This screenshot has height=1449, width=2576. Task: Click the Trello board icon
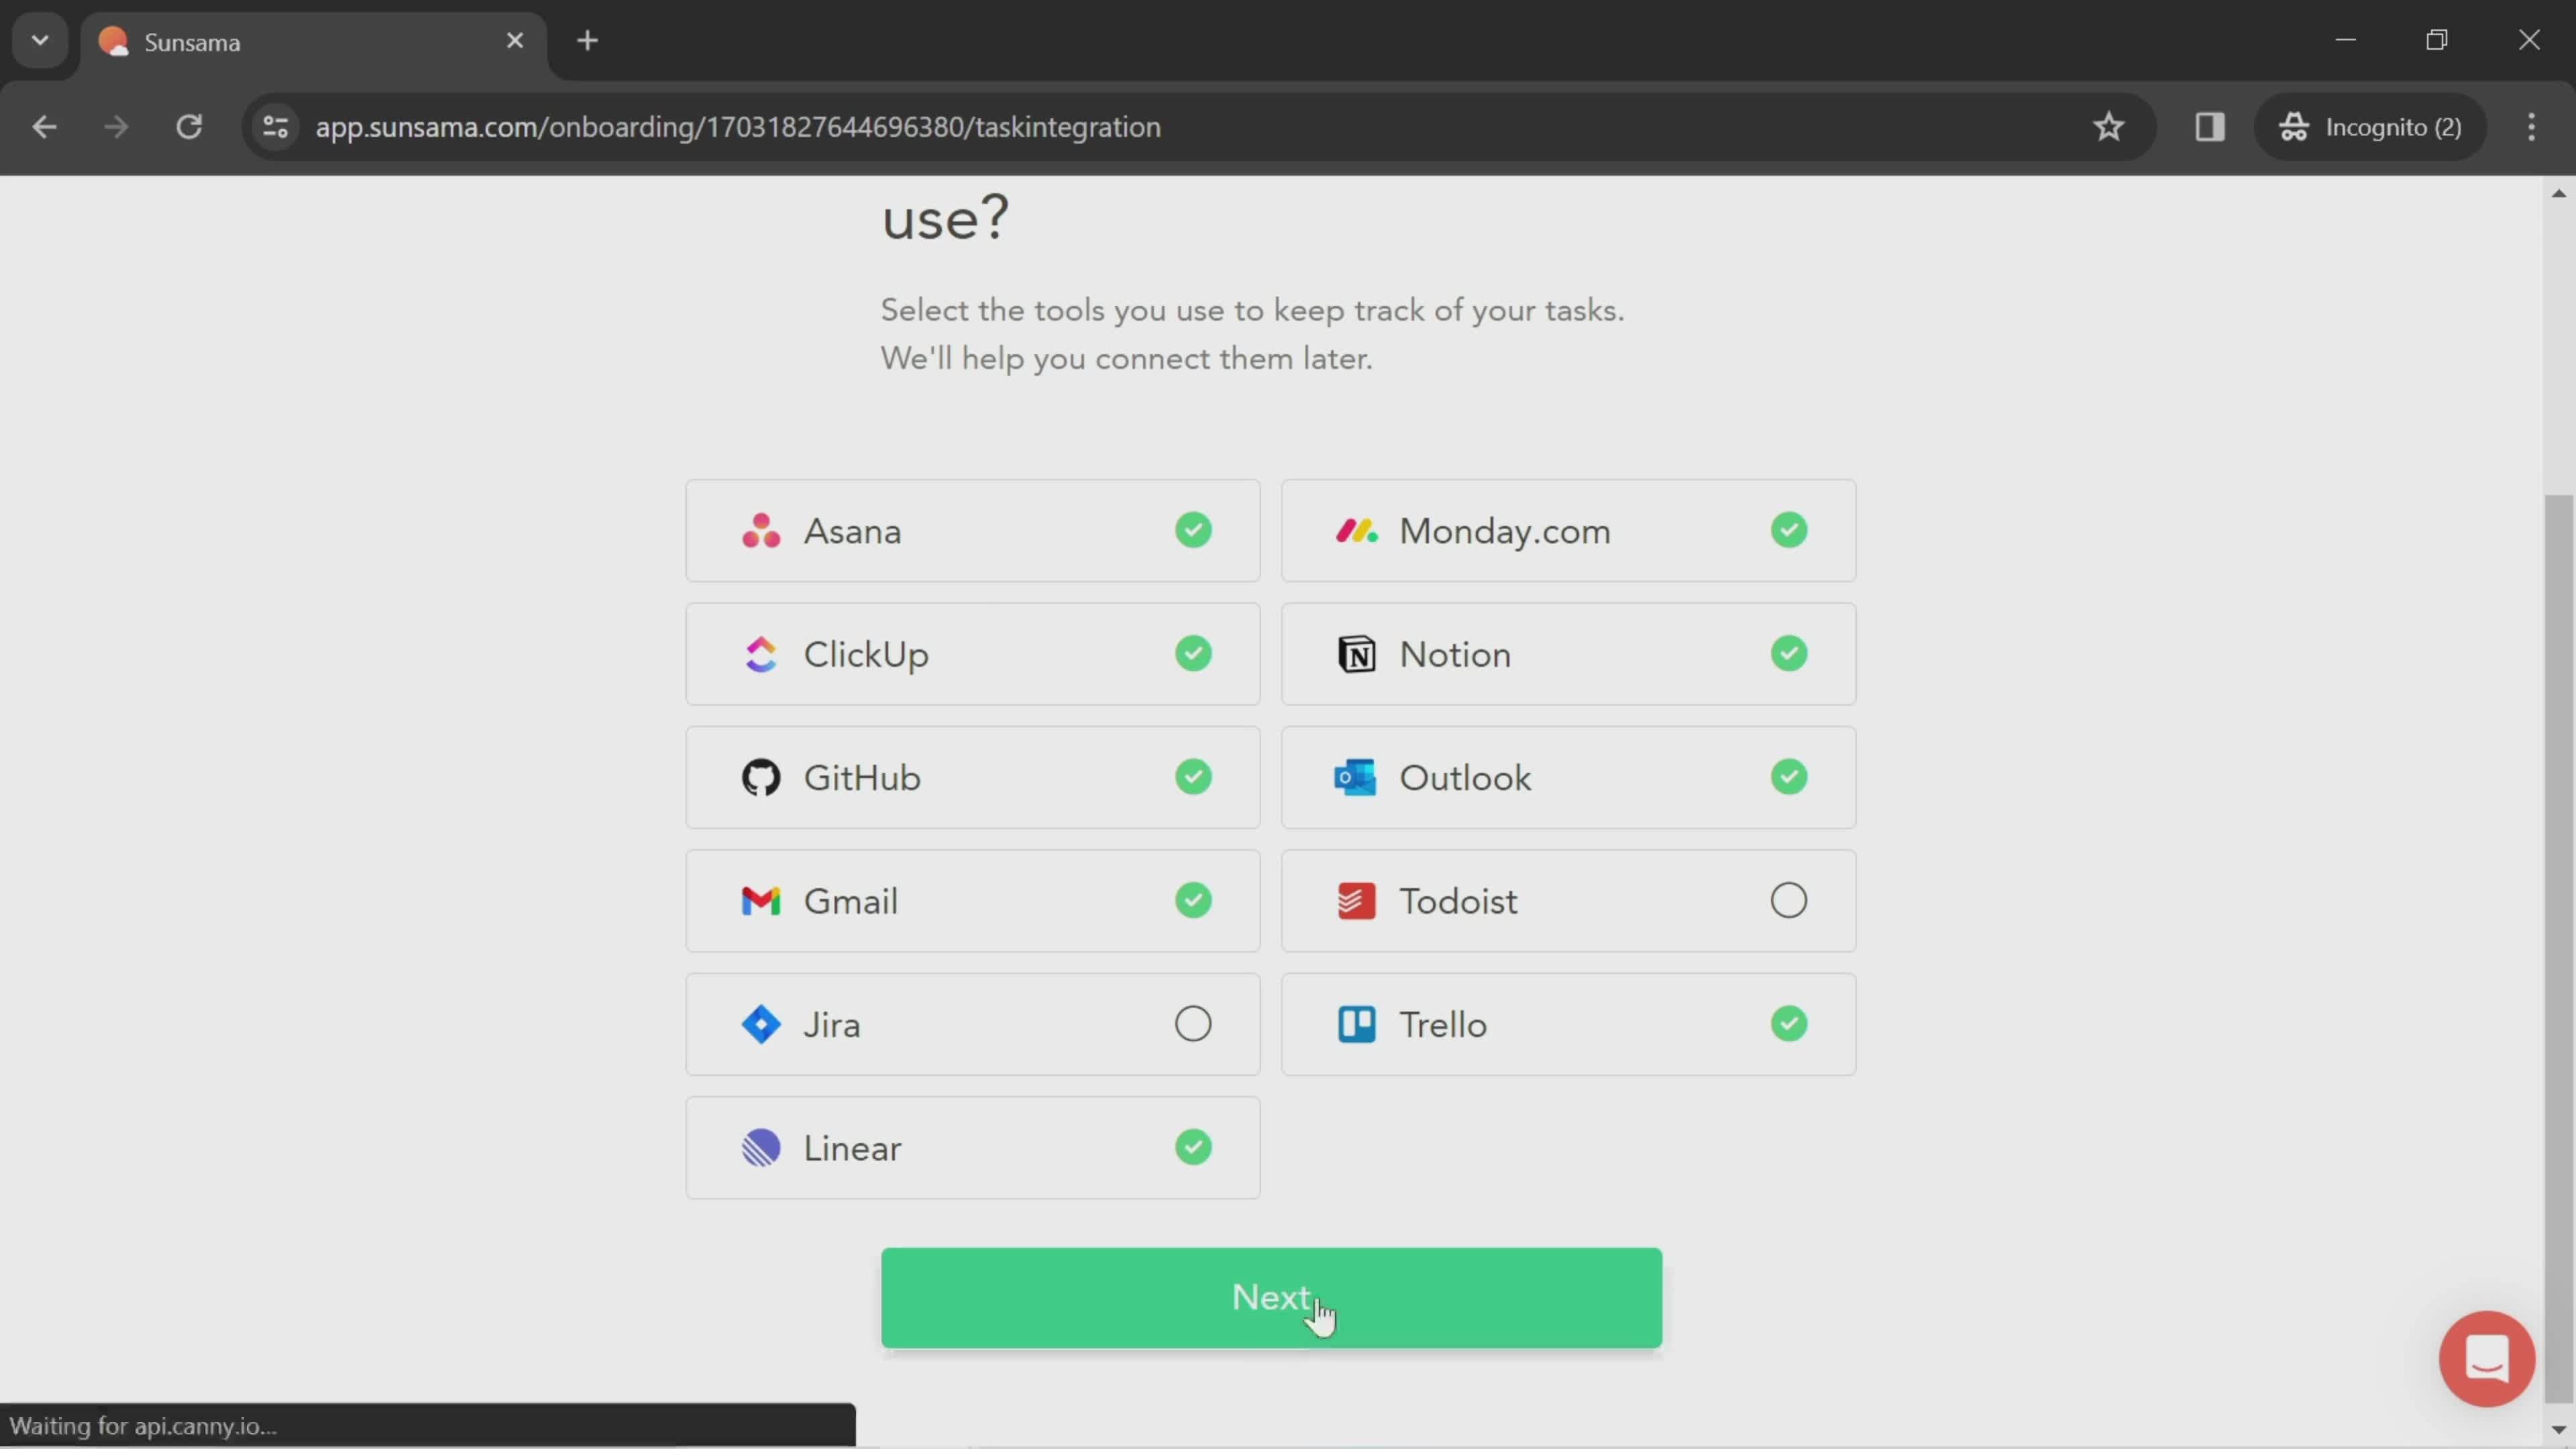[1357, 1025]
